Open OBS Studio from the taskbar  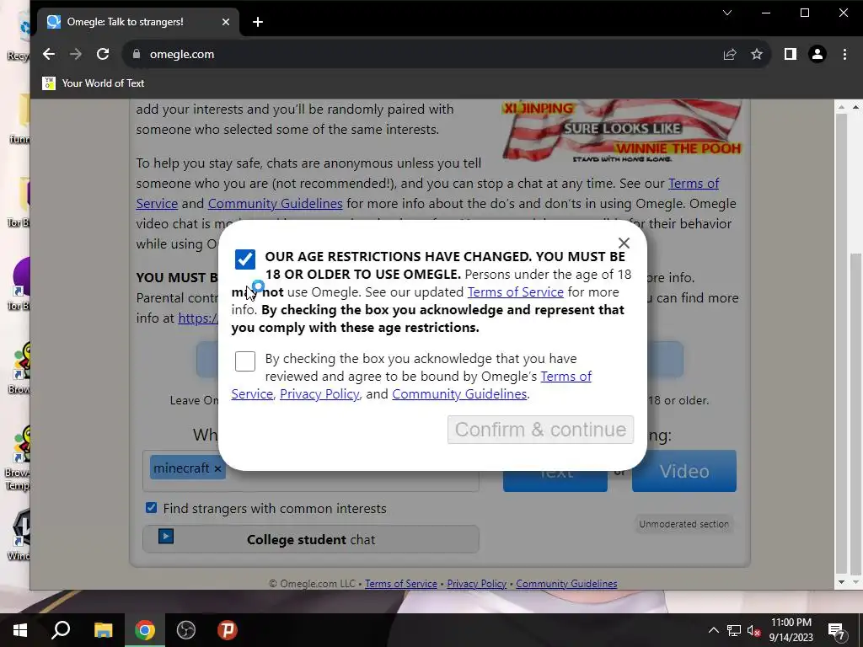pyautogui.click(x=186, y=630)
